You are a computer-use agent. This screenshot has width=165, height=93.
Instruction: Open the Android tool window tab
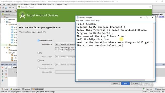pyautogui.click(x=15, y=89)
